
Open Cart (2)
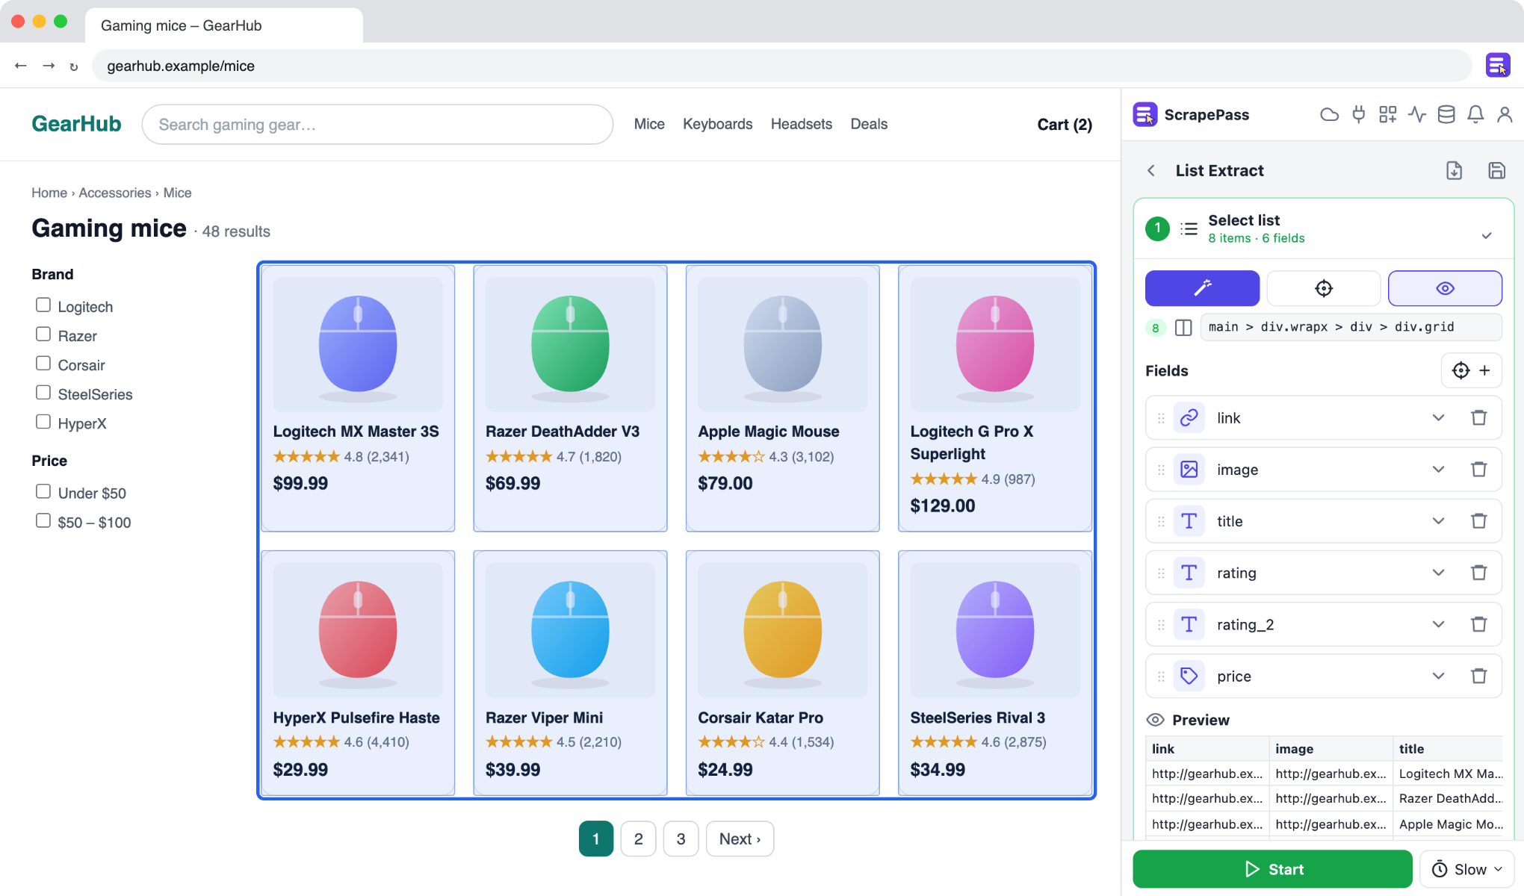pos(1065,125)
